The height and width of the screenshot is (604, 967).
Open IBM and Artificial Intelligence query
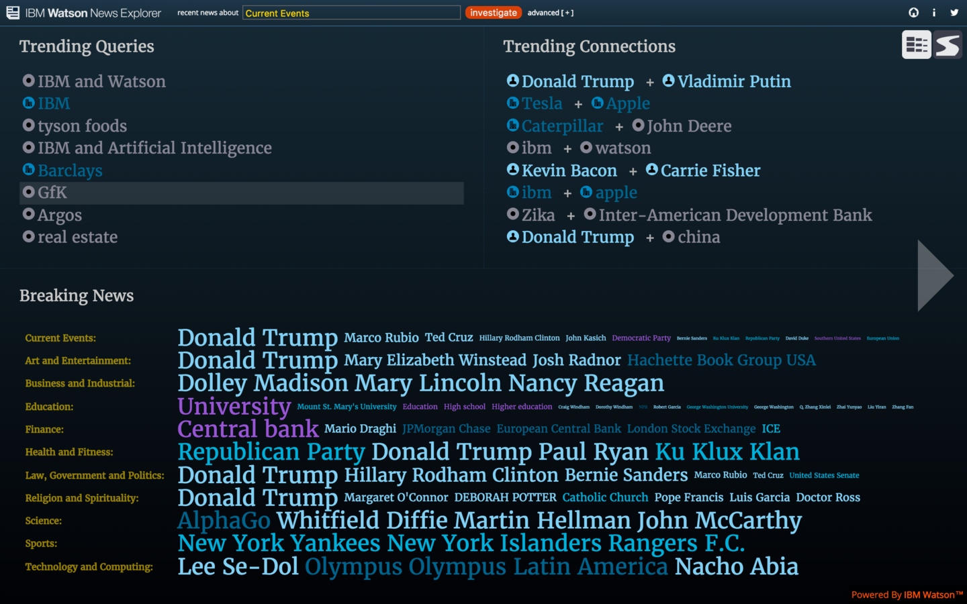[x=154, y=148]
